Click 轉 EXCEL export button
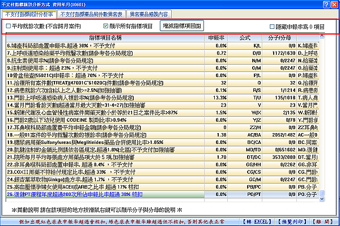340x226 pixels. click(x=257, y=221)
